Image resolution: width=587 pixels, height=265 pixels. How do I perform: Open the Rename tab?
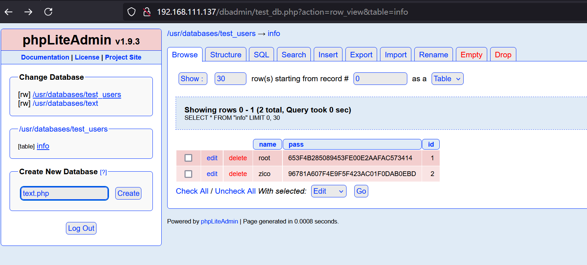coord(433,55)
